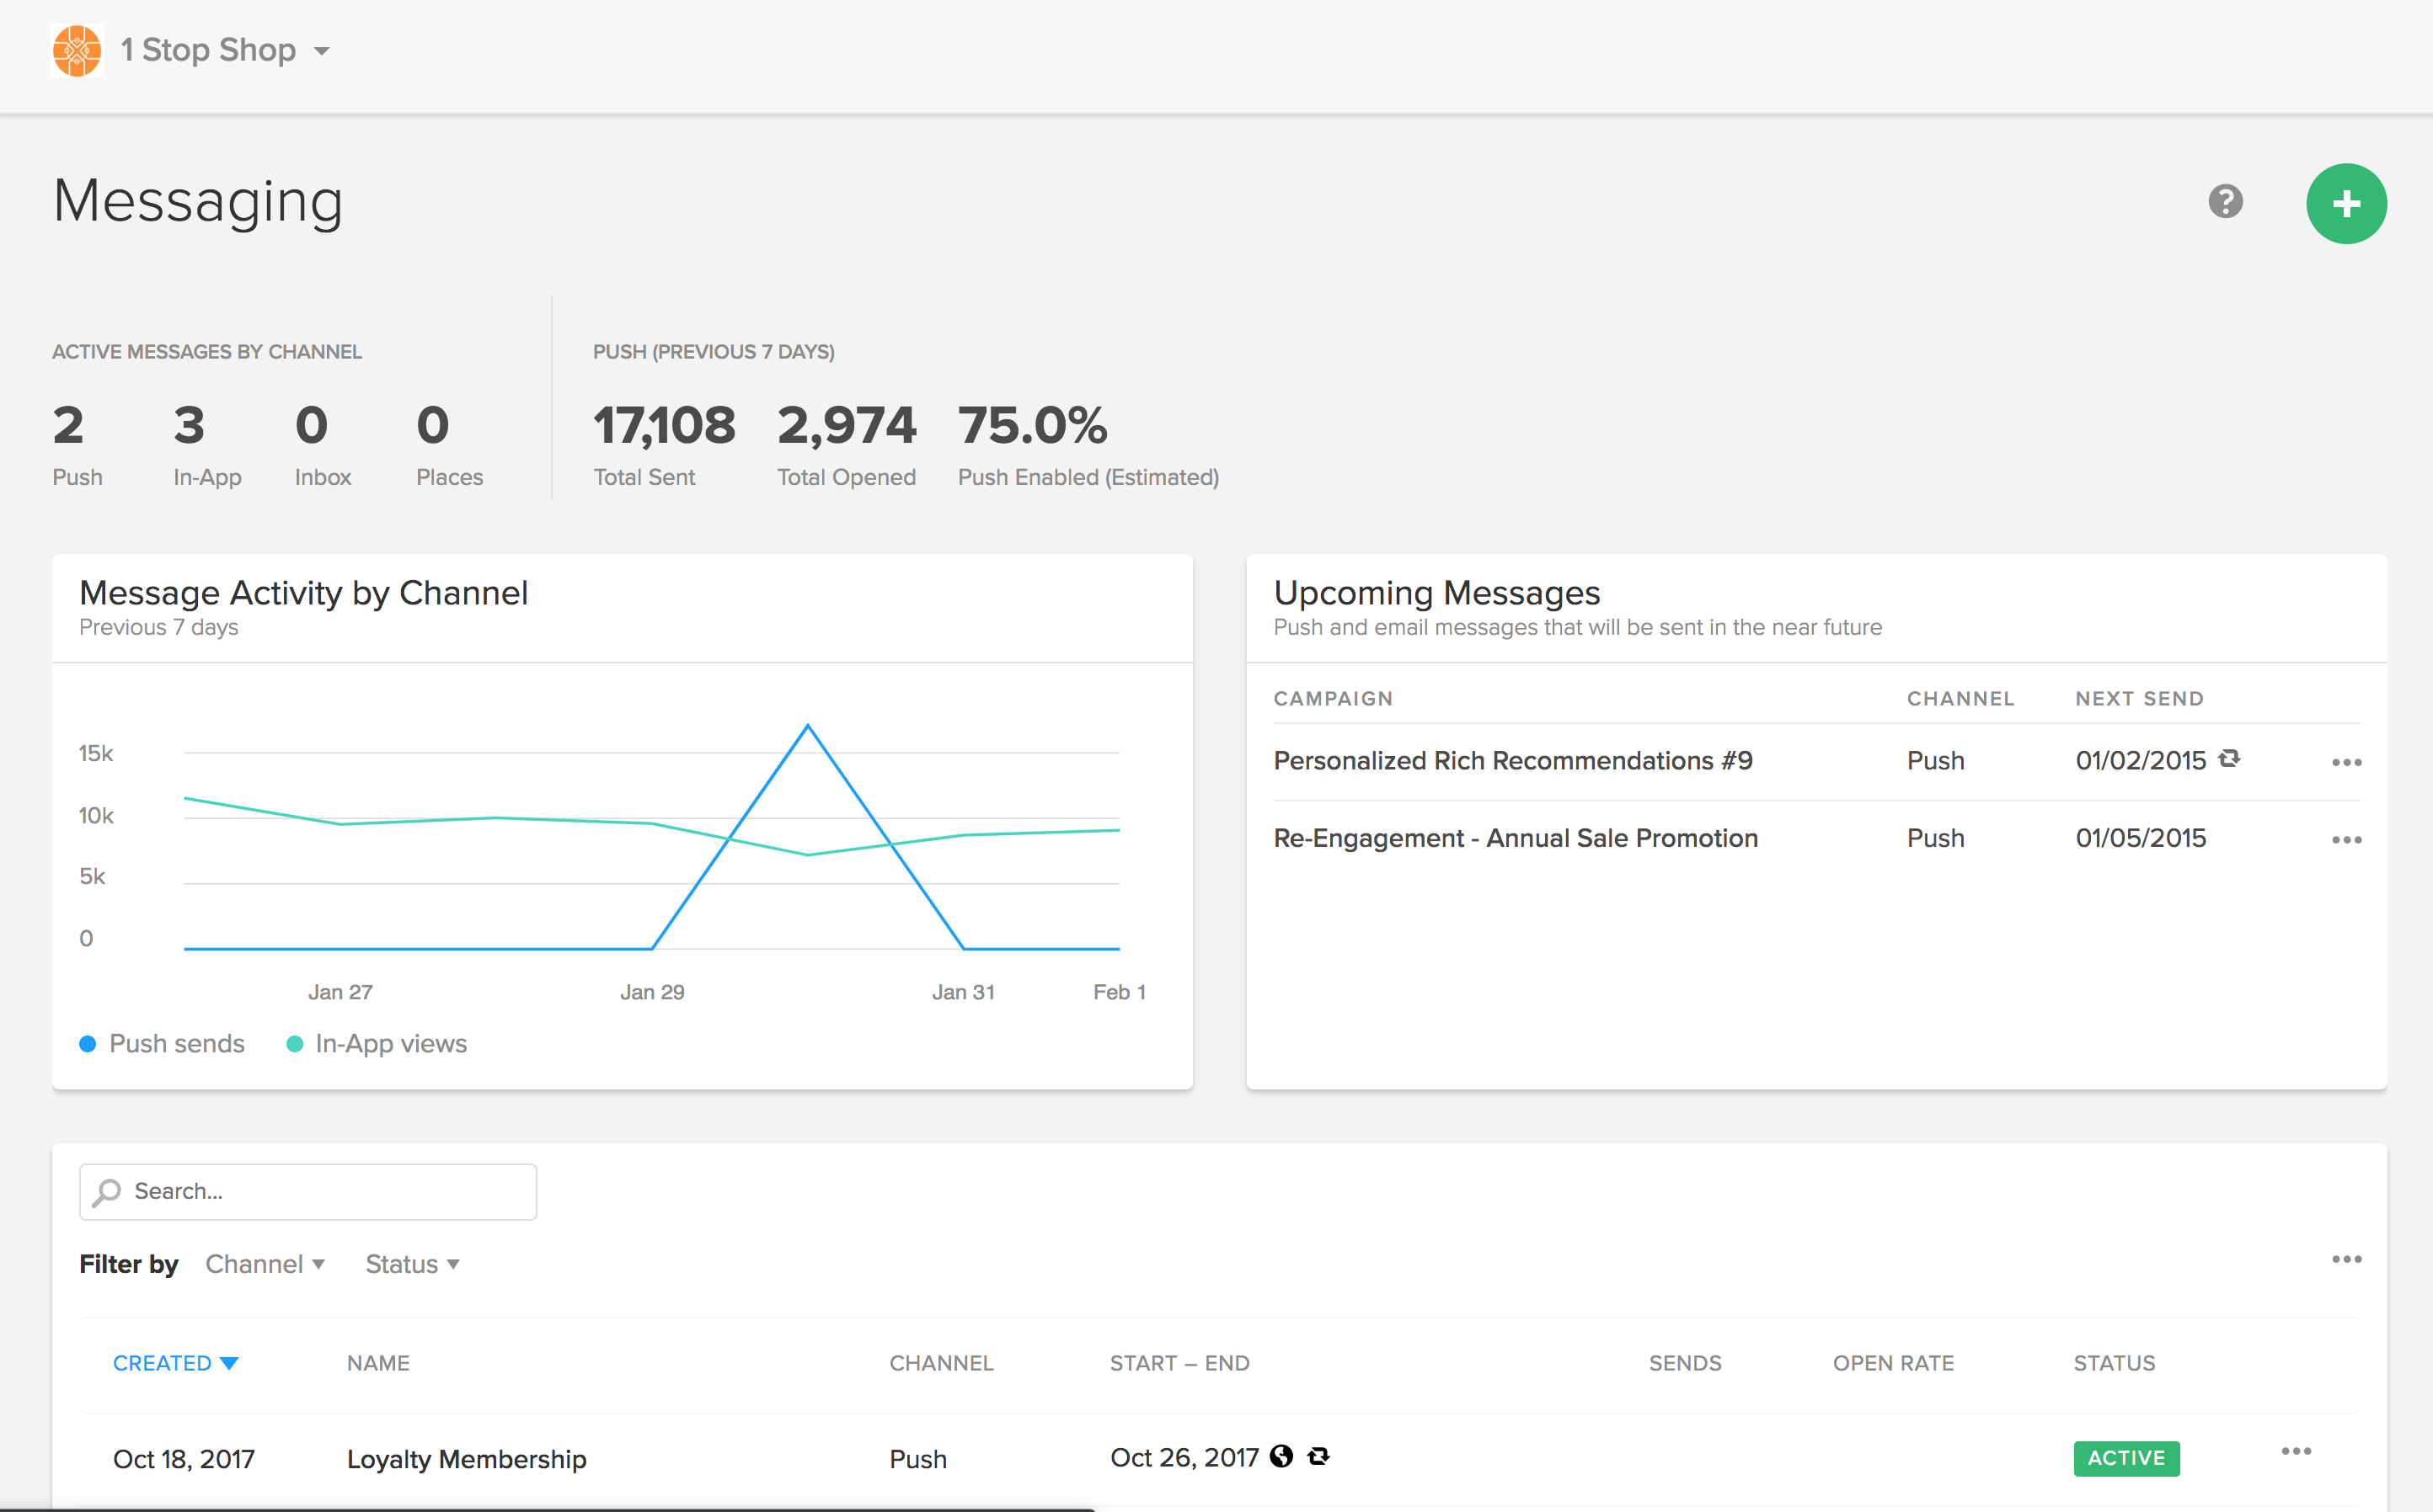The width and height of the screenshot is (2433, 1512).
Task: Sort table by OPEN RATE column header
Action: [1893, 1363]
